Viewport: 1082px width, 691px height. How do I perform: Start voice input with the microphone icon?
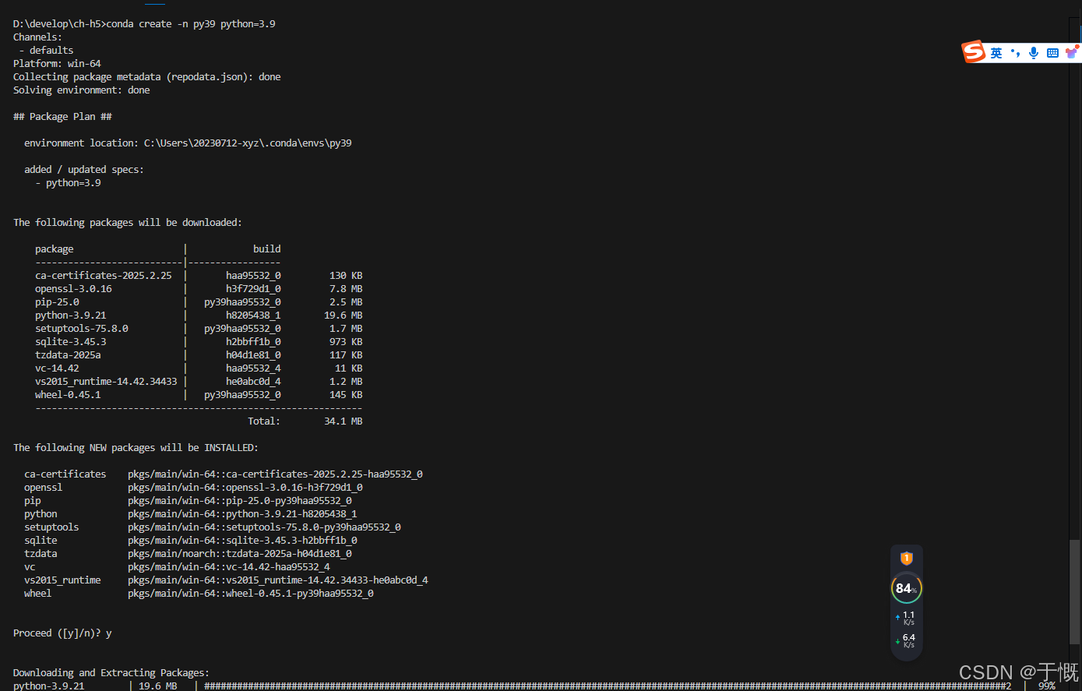coord(1034,53)
